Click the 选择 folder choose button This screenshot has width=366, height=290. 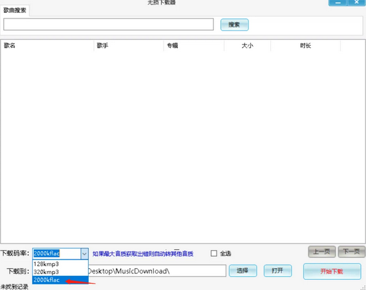point(243,271)
